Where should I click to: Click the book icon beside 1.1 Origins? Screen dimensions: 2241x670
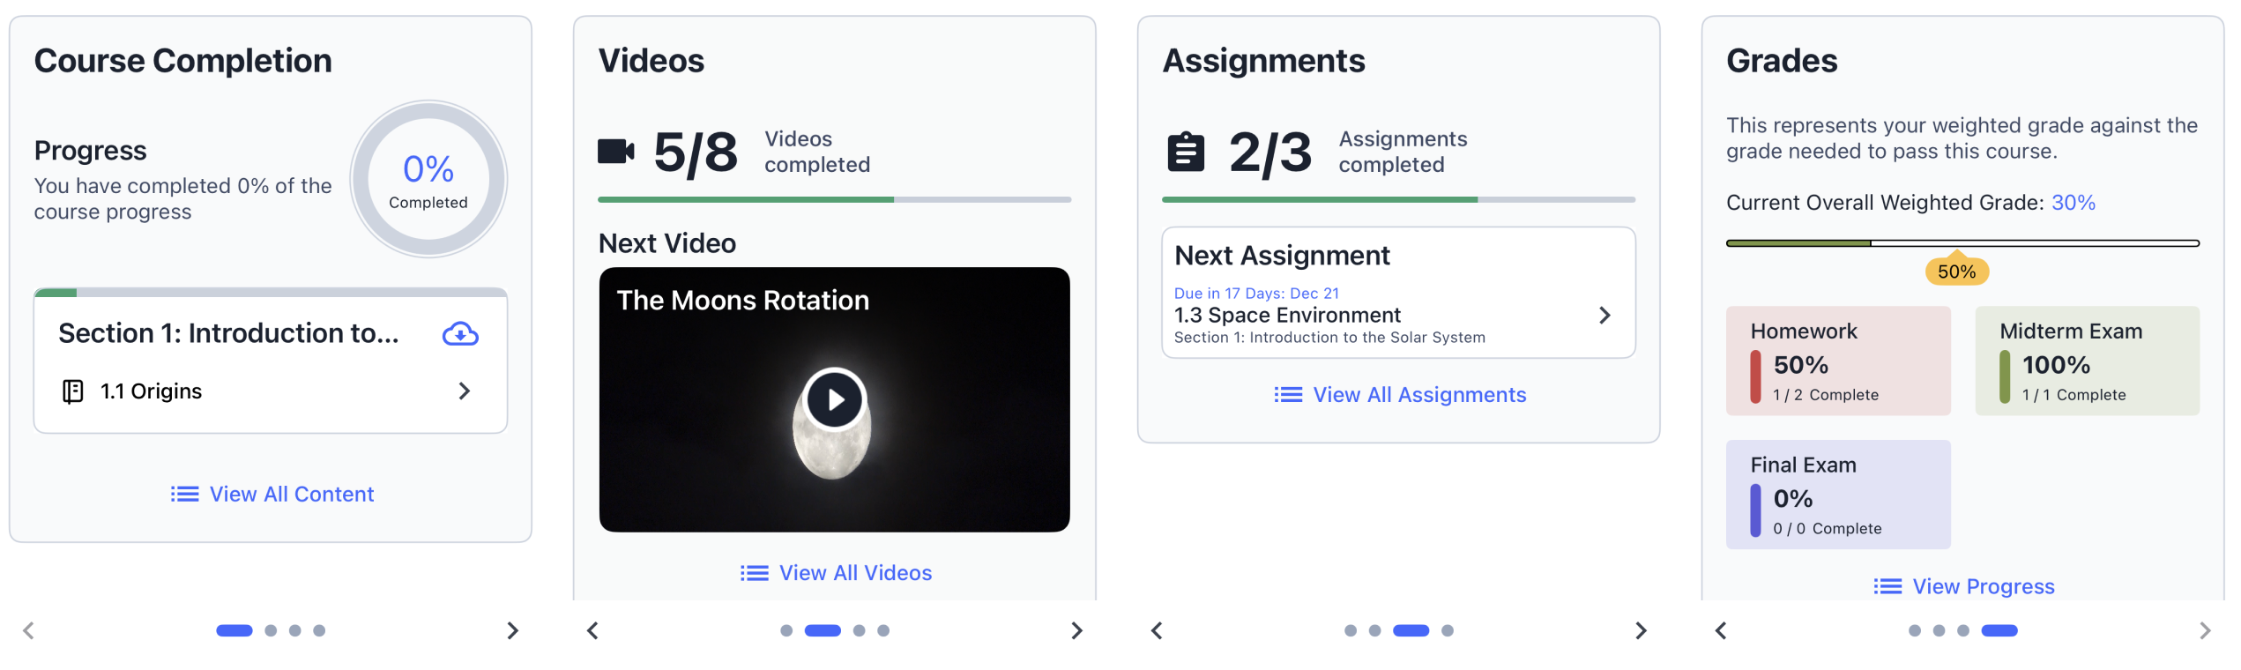[73, 391]
